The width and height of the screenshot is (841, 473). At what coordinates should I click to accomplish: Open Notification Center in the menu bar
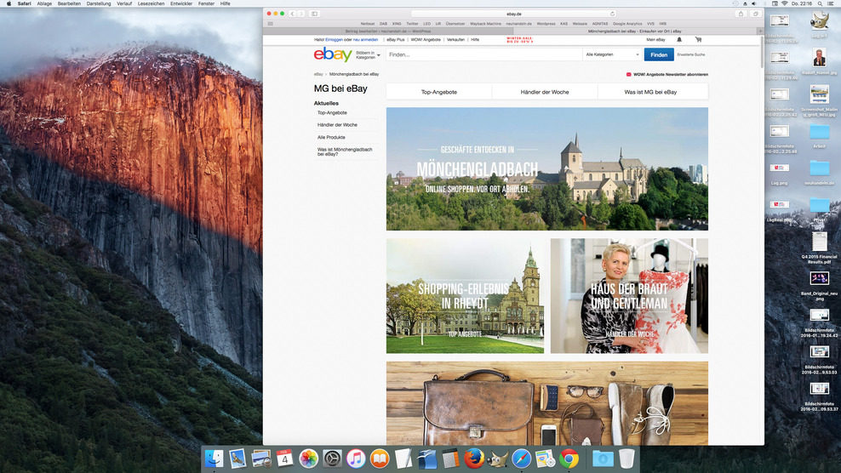[831, 3]
